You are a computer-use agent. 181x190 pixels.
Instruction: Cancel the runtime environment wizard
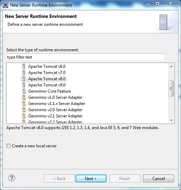click(x=159, y=178)
